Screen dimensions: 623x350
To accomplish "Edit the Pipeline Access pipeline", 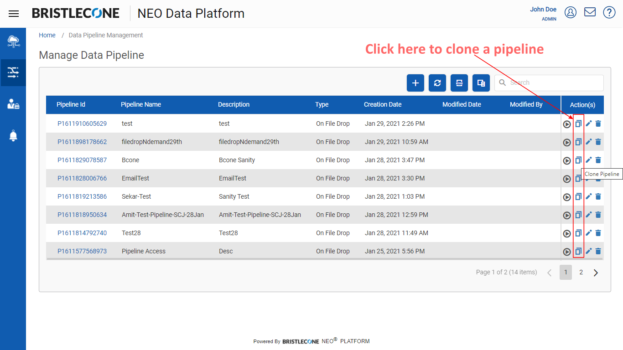I will tap(588, 251).
